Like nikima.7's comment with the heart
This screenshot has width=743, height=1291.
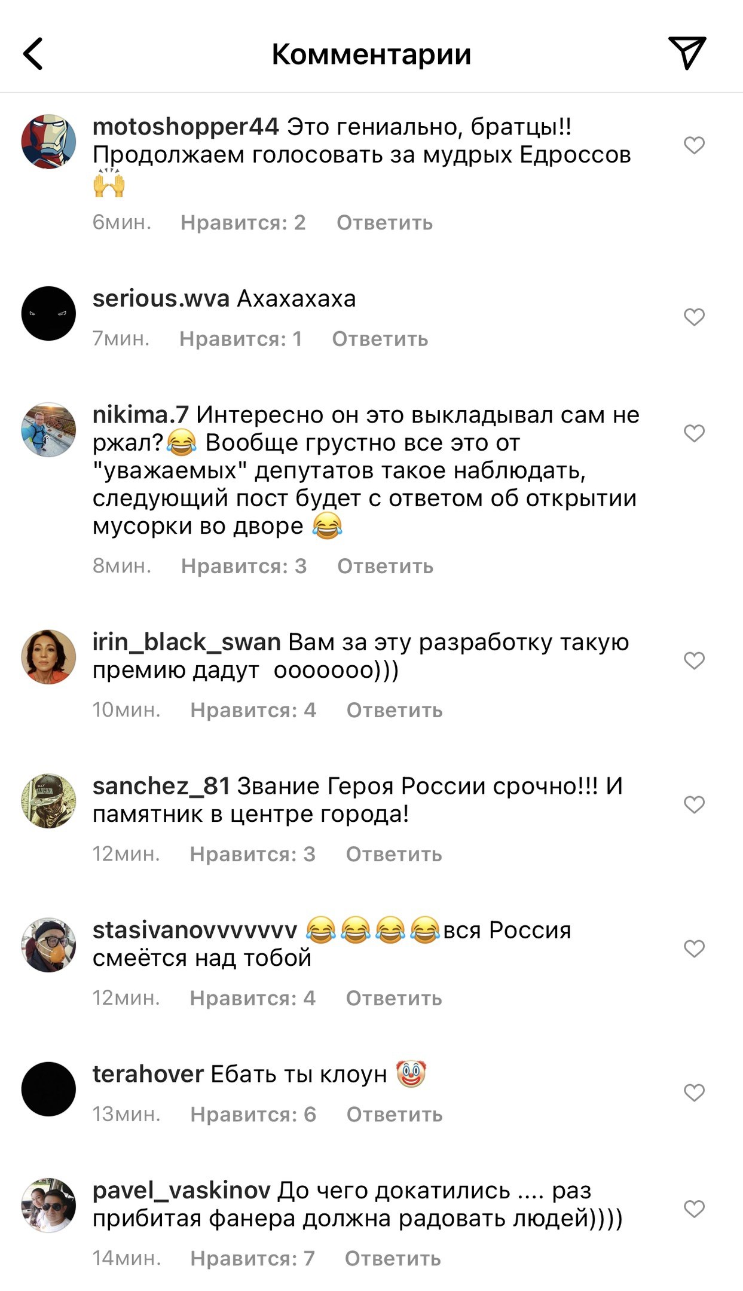coord(694,433)
